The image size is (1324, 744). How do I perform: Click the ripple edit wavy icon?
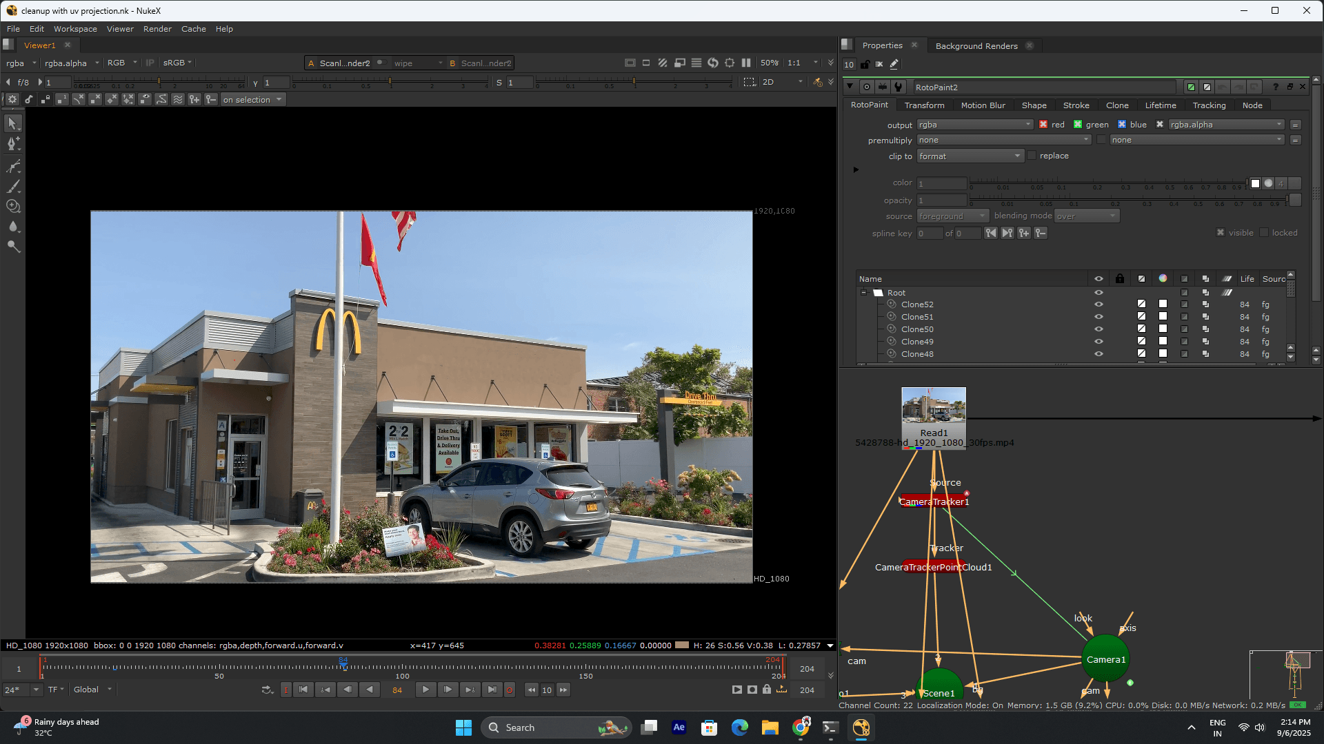coord(178,100)
